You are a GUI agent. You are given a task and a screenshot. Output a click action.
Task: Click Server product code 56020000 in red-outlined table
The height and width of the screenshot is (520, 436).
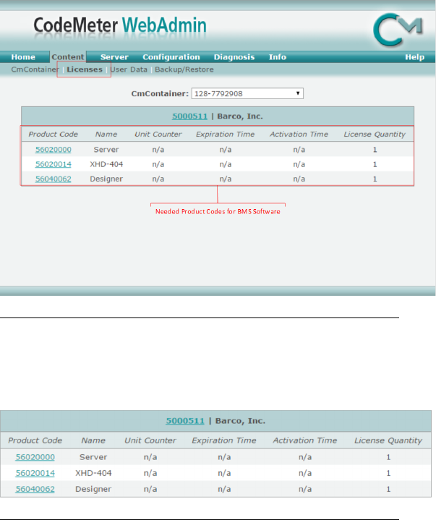point(54,150)
